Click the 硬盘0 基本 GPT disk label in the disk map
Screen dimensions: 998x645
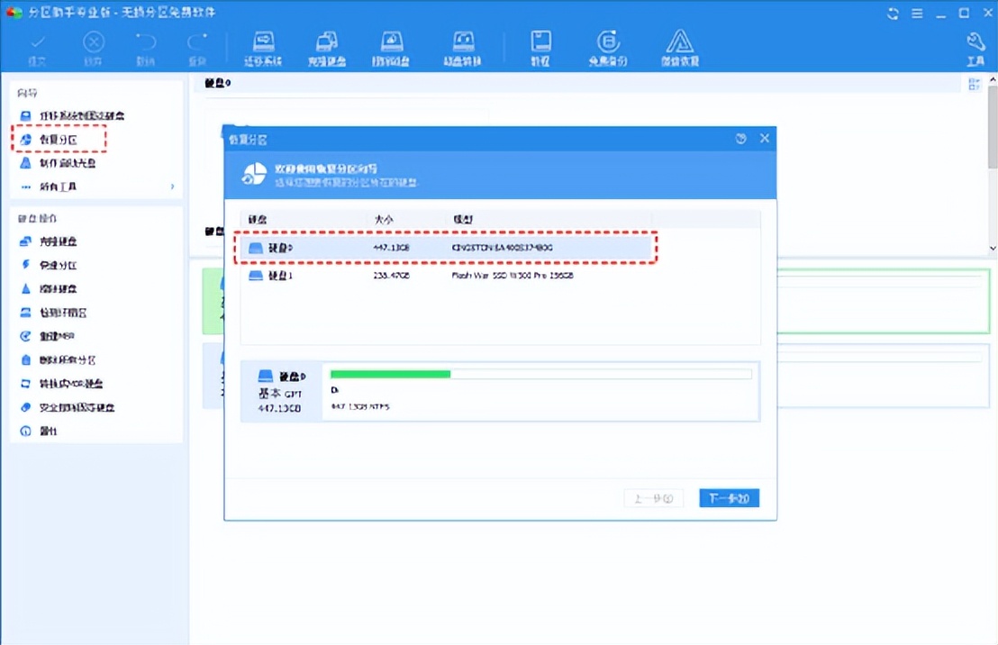click(x=281, y=392)
